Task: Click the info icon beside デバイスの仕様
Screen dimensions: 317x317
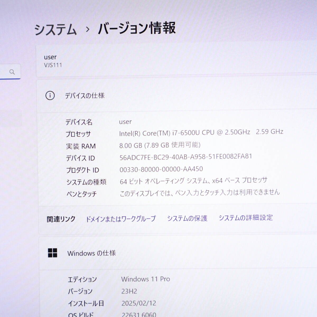Action: click(x=50, y=96)
